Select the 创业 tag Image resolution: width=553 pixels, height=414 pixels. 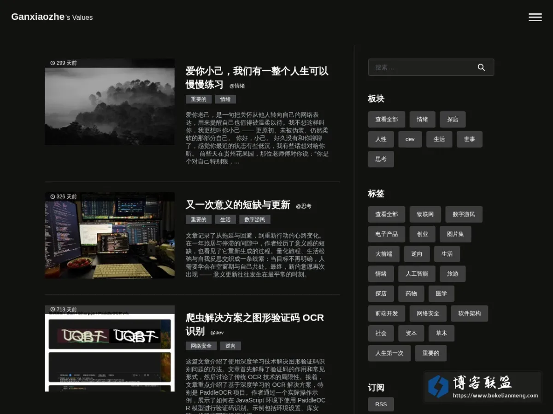[x=423, y=234]
